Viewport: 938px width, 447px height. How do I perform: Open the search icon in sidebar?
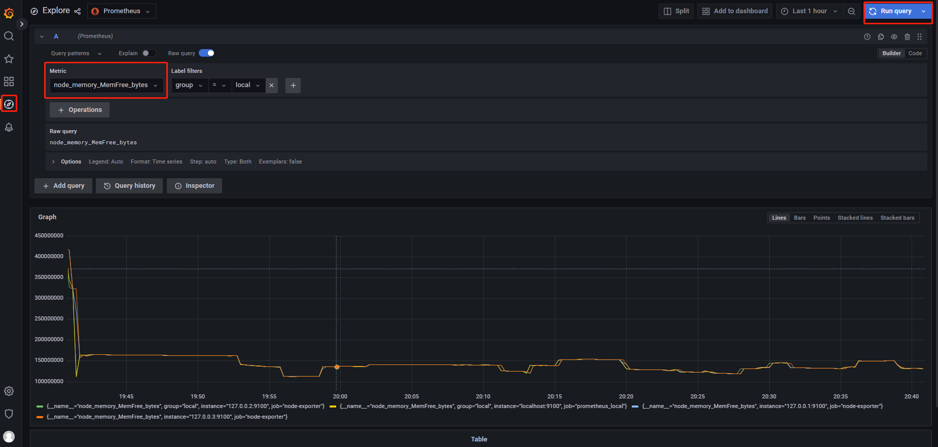click(x=9, y=36)
